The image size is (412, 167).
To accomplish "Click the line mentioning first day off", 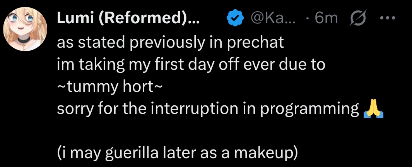I will [x=191, y=64].
